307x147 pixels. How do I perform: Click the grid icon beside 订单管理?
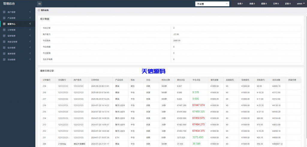[x=4, y=30]
